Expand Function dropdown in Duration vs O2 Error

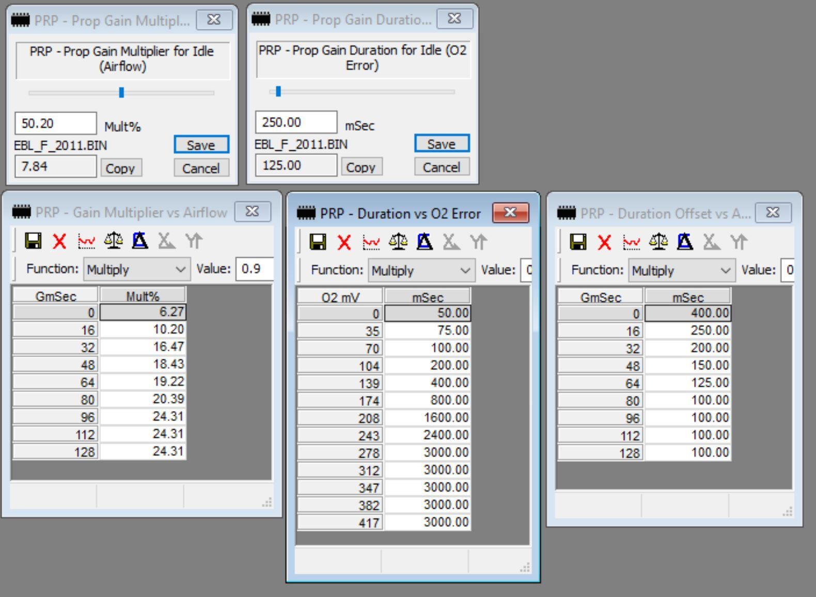tap(421, 270)
